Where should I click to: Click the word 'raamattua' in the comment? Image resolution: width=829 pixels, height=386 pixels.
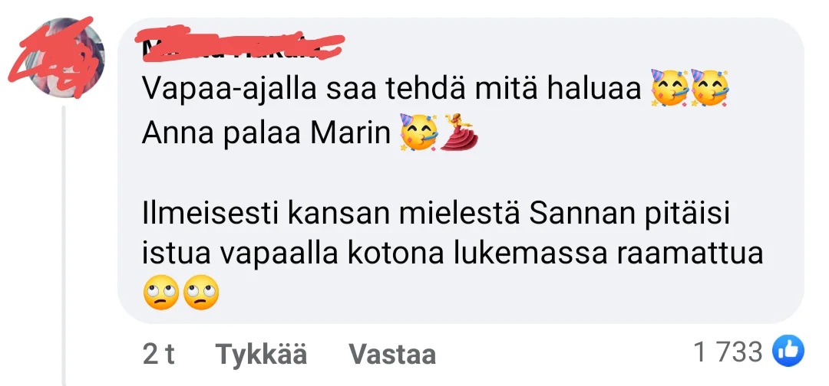tap(689, 254)
